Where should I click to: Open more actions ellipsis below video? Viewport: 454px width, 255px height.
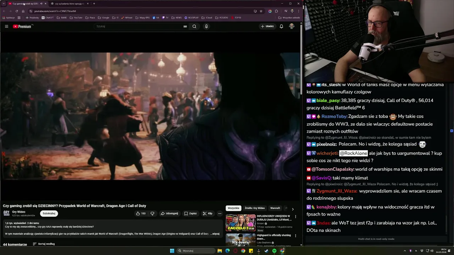220,214
